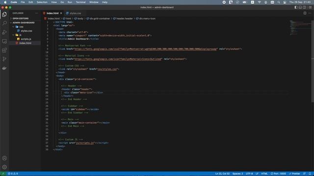Viewport: 314px width, 176px height.
Task: Open the Explorer view in activity bar
Action: click(4, 14)
